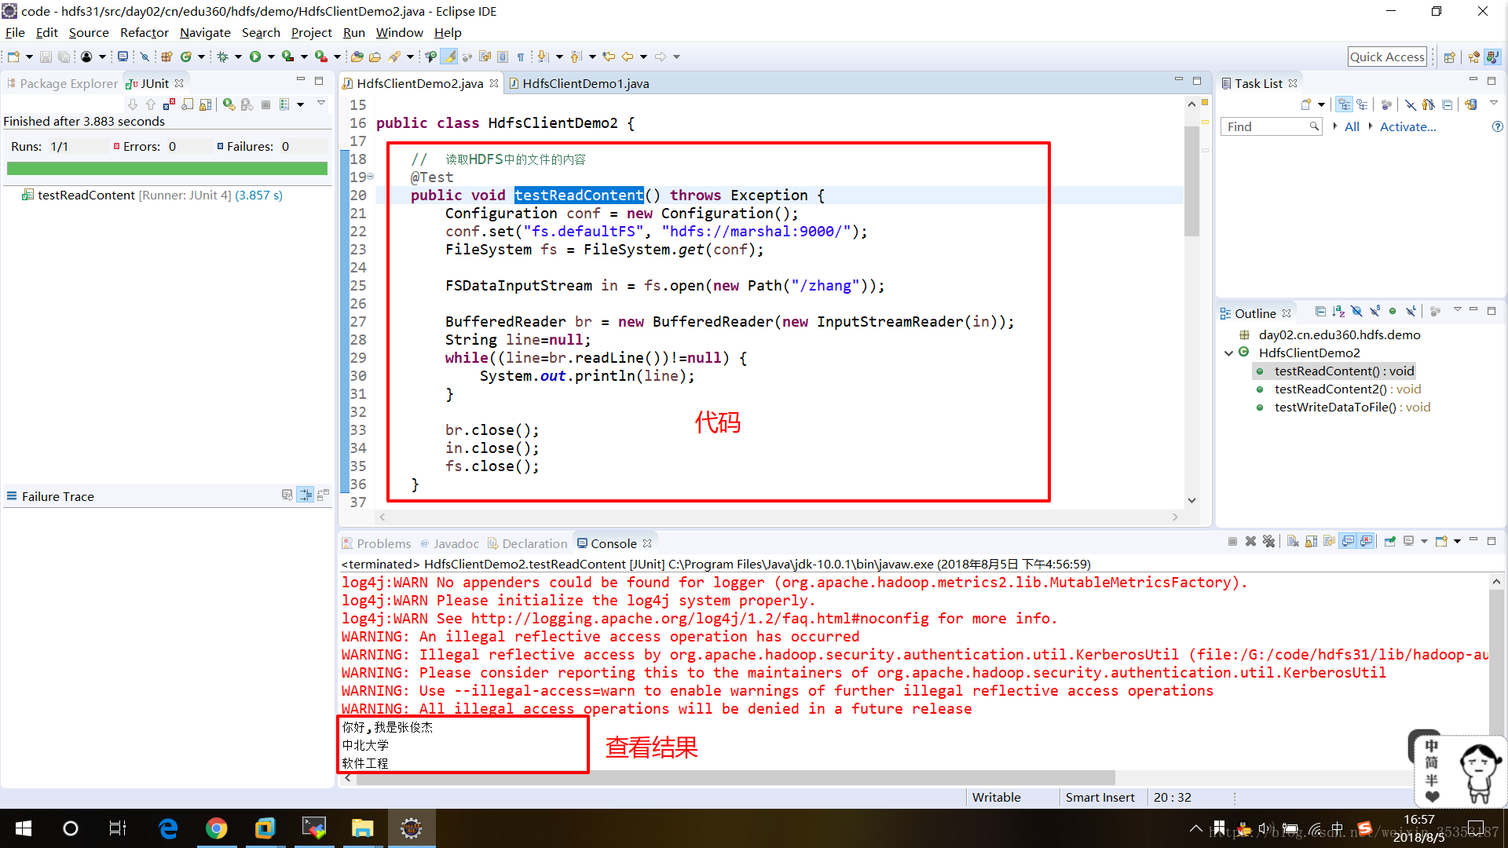Image resolution: width=1508 pixels, height=848 pixels.
Task: Open File Explorer from the taskbar
Action: (362, 828)
